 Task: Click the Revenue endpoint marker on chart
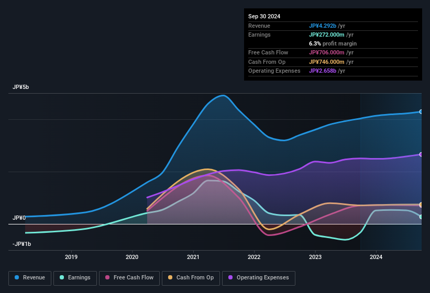click(421, 112)
